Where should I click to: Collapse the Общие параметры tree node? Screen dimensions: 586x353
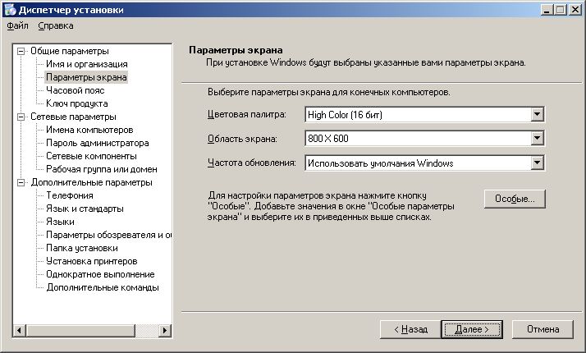(x=21, y=51)
